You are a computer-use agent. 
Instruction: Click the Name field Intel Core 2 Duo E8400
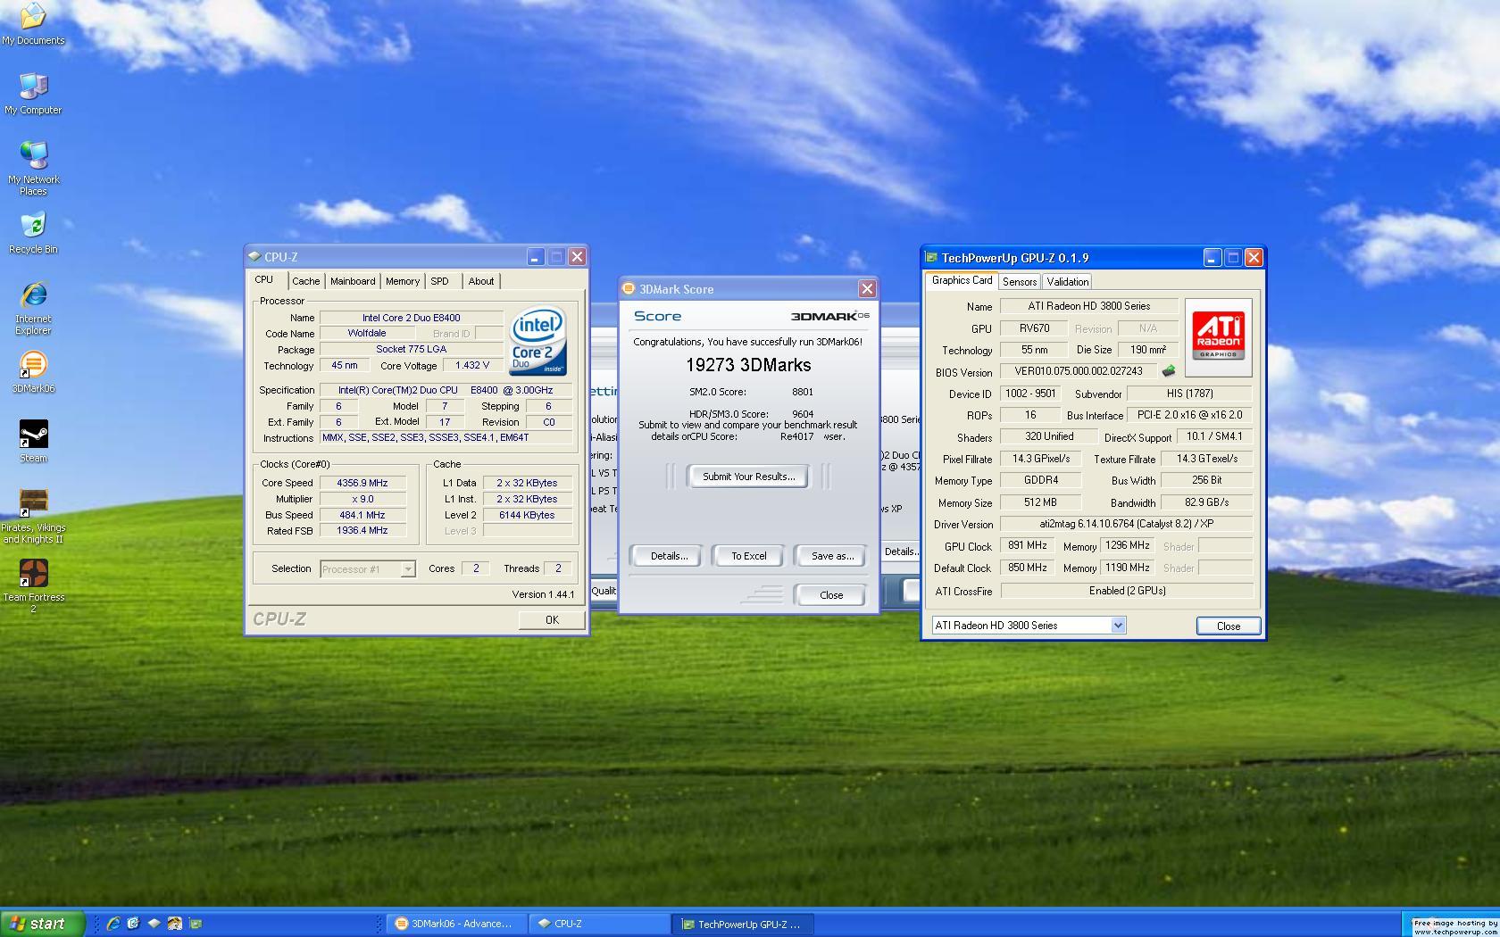[x=412, y=318]
